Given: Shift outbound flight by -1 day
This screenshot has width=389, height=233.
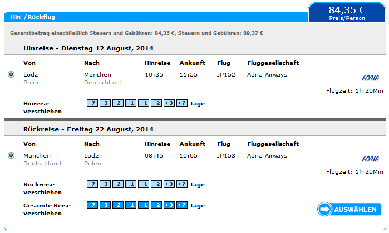Looking at the screenshot, I should (131, 103).
